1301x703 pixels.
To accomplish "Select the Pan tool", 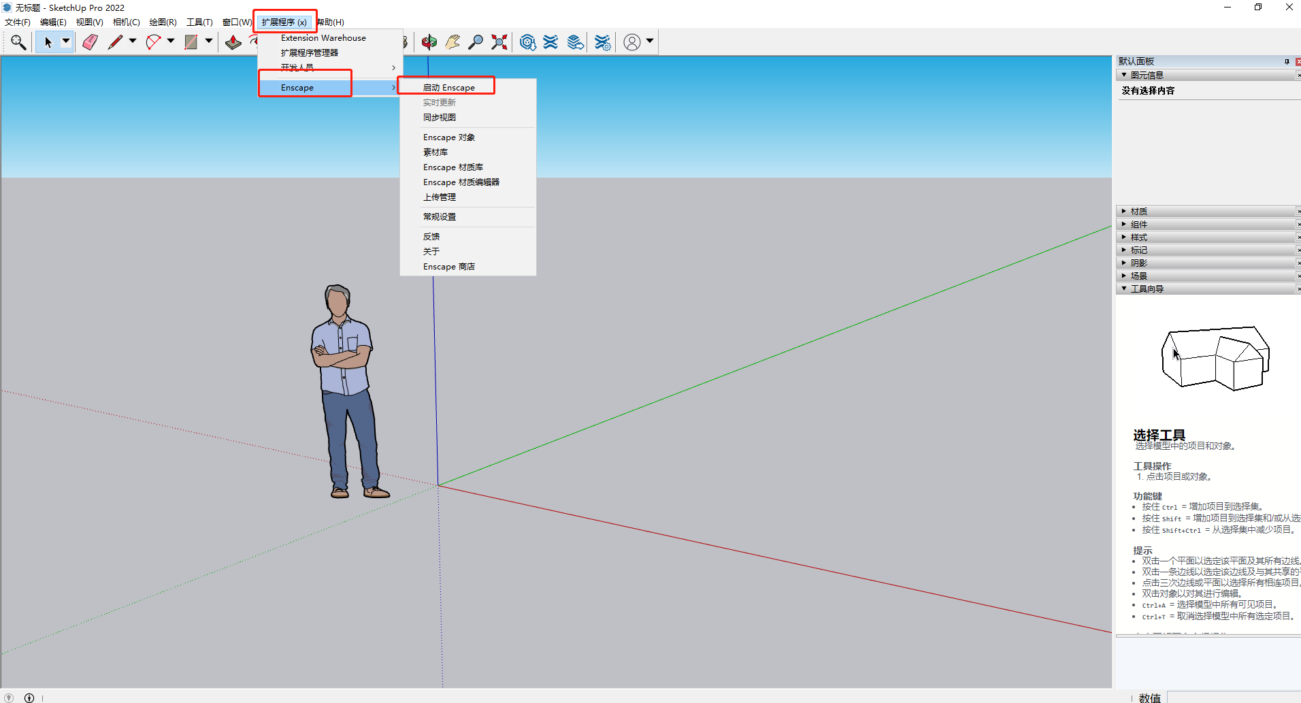I will (x=451, y=42).
